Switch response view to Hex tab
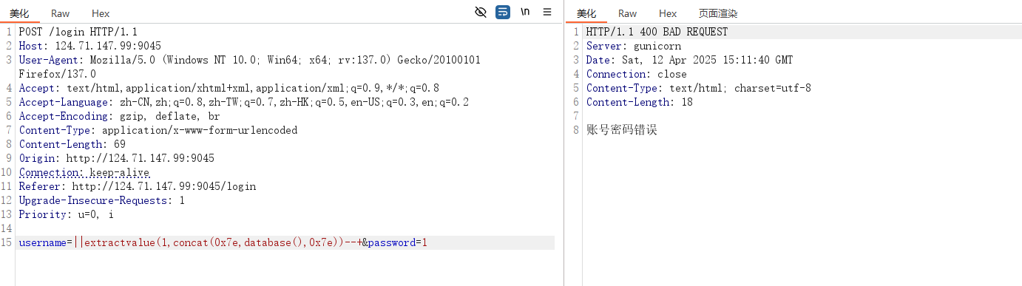 (x=668, y=13)
